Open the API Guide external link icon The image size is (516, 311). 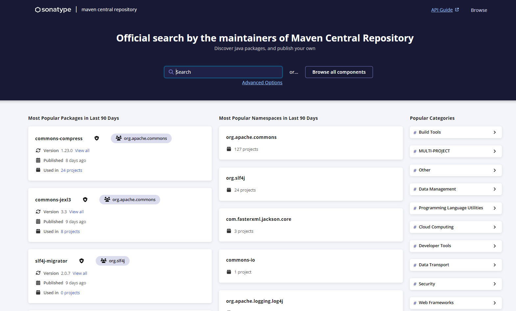pos(457,10)
